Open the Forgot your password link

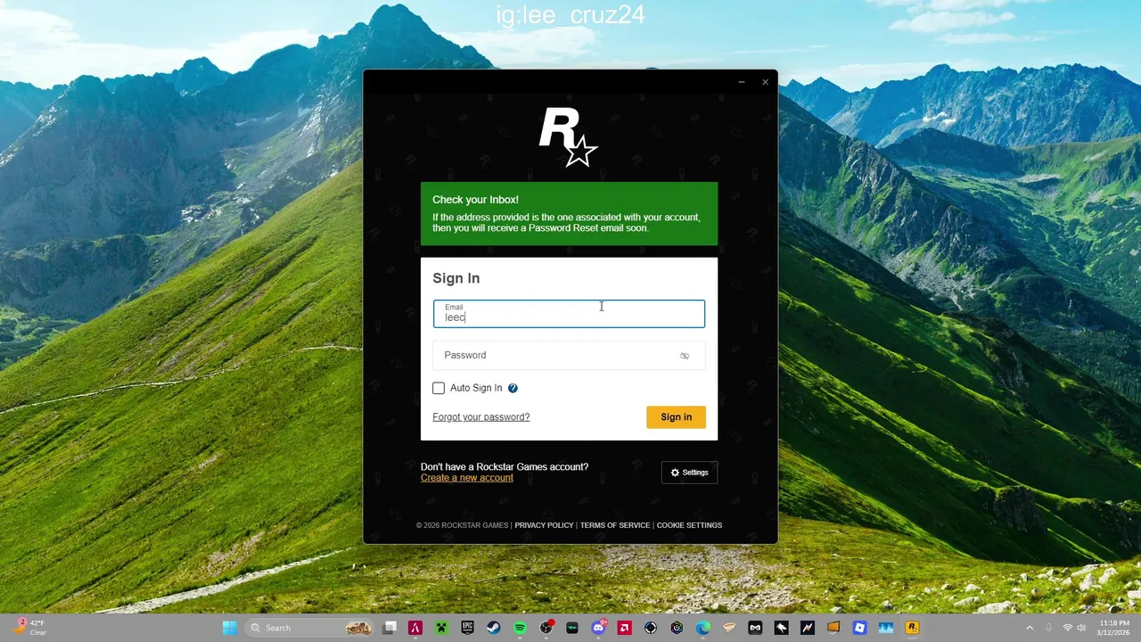coord(481,417)
